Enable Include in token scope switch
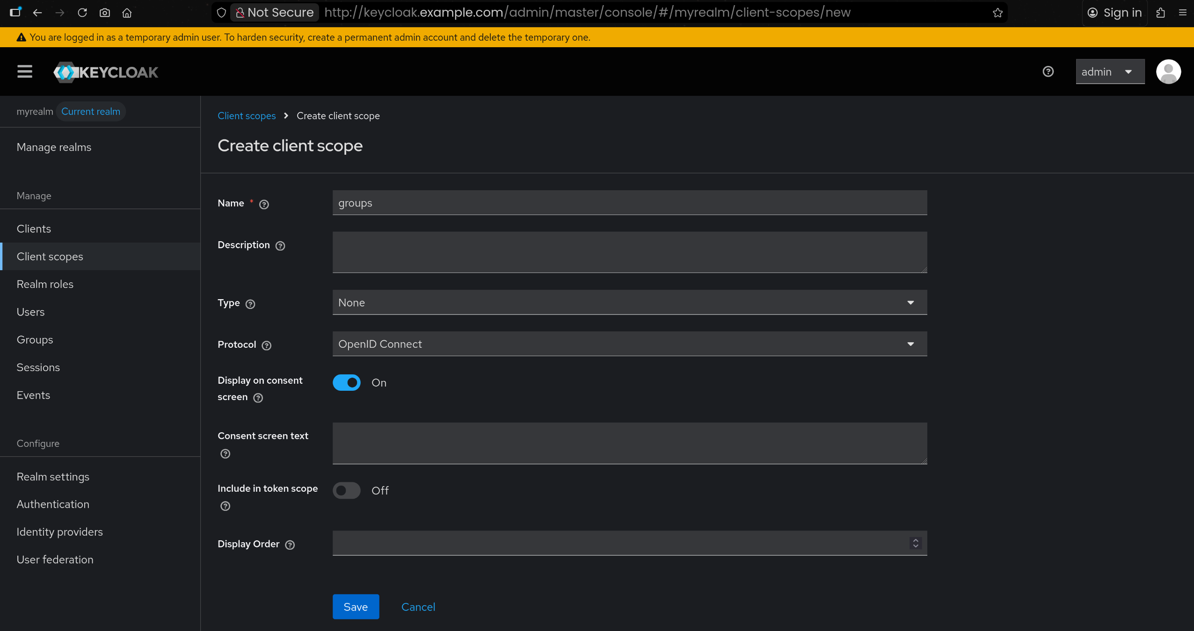Screen dimensions: 1194x631 pos(347,491)
